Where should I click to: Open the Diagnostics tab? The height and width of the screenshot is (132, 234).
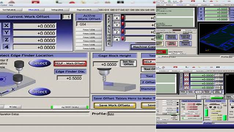coord(84,10)
